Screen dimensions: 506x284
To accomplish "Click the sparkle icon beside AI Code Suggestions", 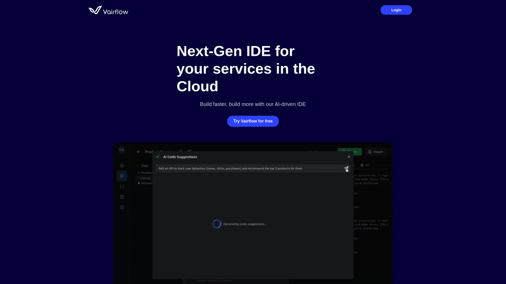I will coord(158,157).
